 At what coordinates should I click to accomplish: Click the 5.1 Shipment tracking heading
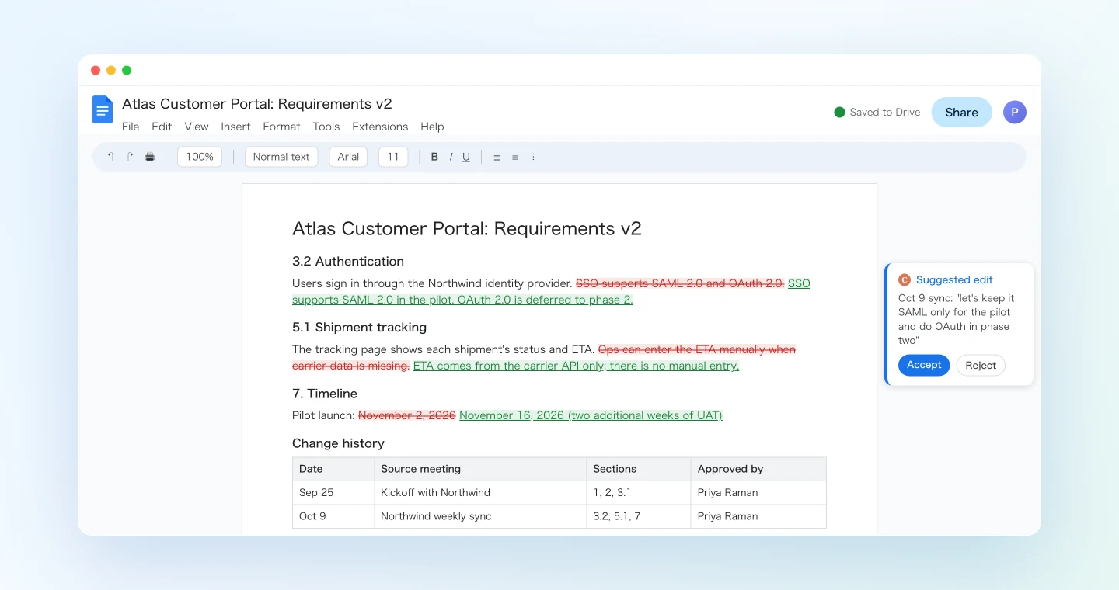[359, 328]
